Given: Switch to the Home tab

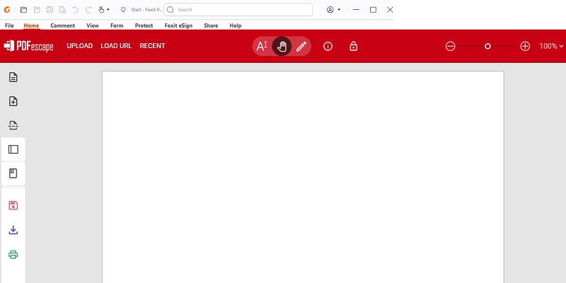Looking at the screenshot, I should (x=31, y=25).
